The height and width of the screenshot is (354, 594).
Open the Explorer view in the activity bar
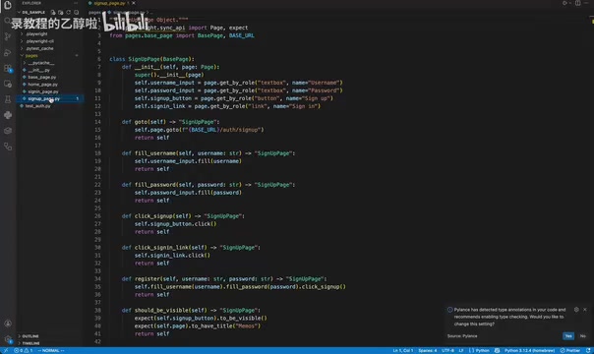pyautogui.click(x=8, y=5)
